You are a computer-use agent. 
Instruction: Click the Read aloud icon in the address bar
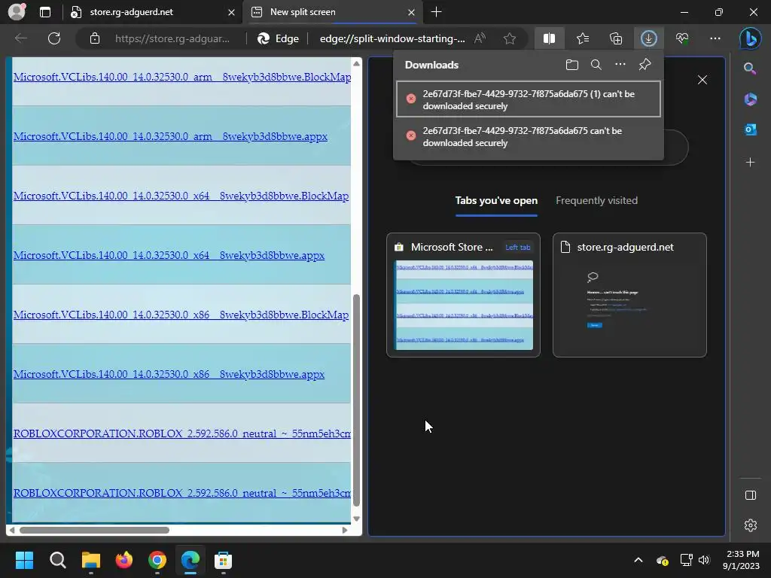480,38
